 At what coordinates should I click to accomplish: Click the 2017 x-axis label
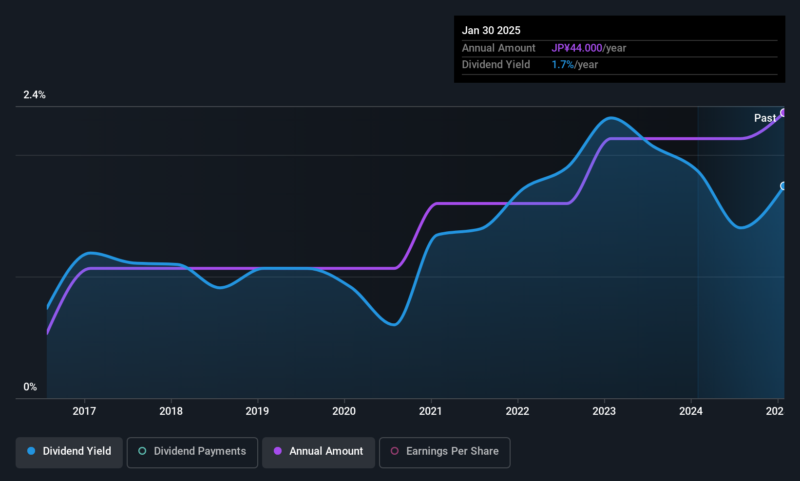pos(84,411)
